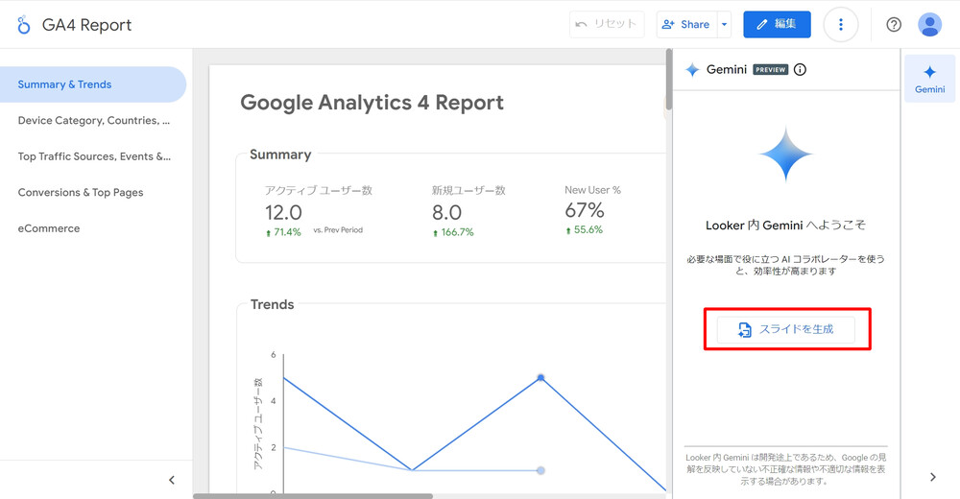The width and height of the screenshot is (960, 499).
Task: Click the Gemini side panel tab icon
Action: click(929, 79)
